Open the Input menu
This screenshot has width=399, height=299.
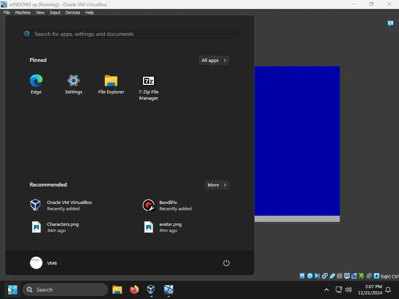tap(55, 12)
